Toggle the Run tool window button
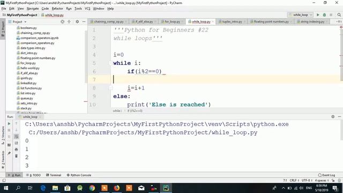The image size is (343, 193). point(14,175)
